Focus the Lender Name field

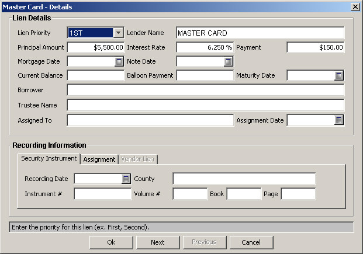coord(260,33)
